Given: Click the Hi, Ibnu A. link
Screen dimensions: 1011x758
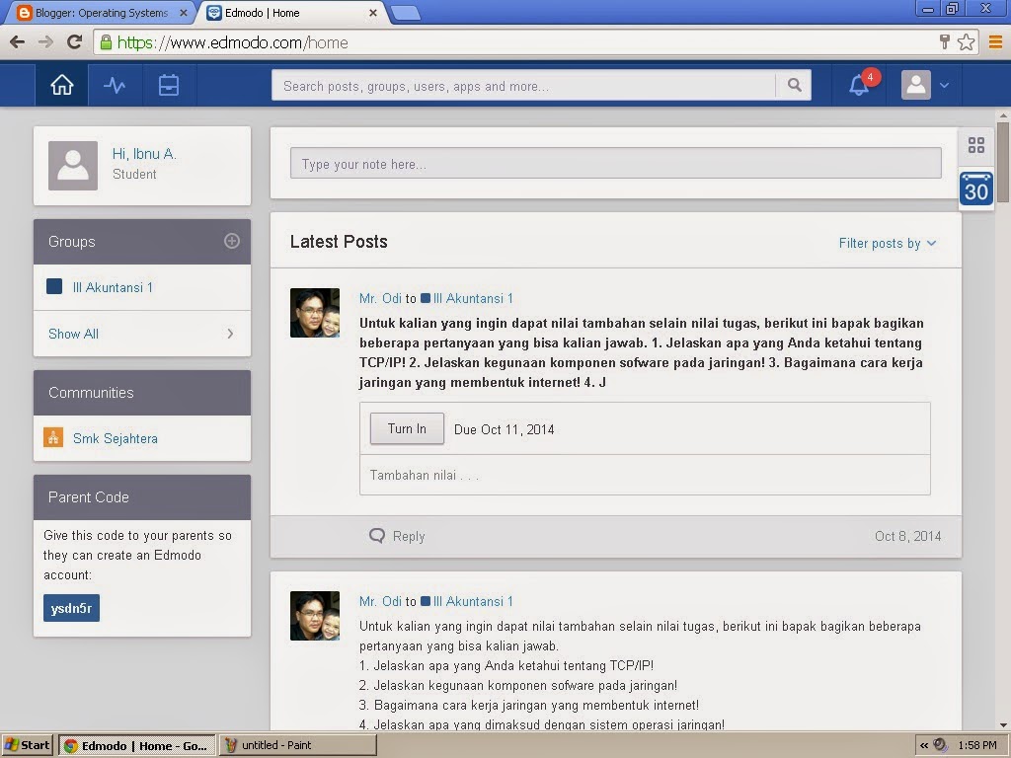Looking at the screenshot, I should click(x=144, y=153).
